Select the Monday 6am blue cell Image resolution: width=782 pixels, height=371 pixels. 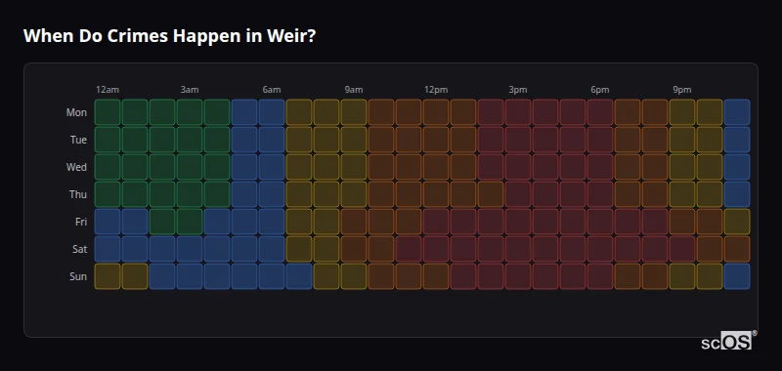(x=272, y=112)
